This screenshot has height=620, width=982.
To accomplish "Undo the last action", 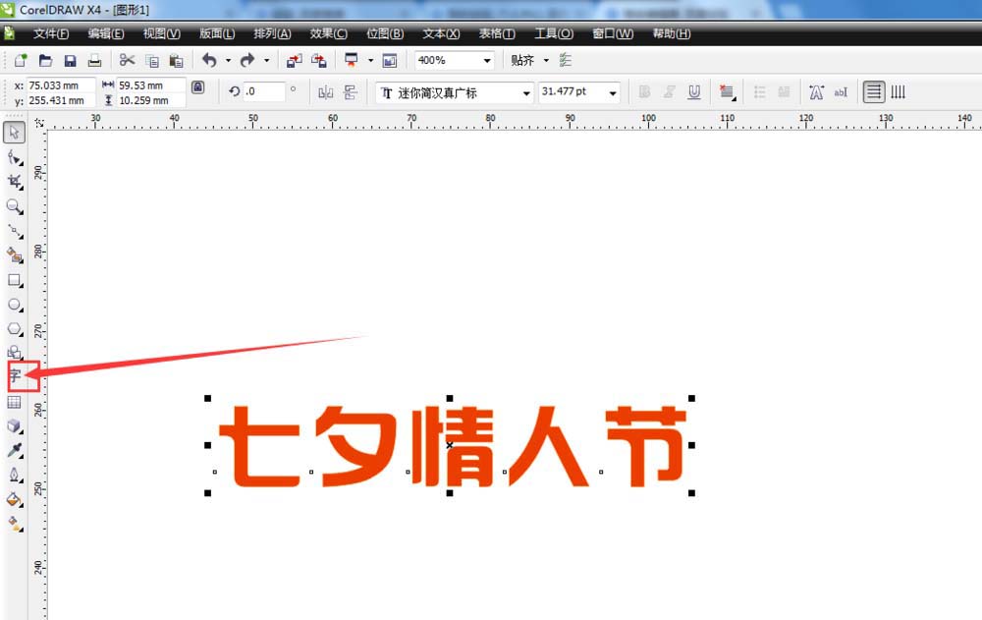I will coord(209,60).
